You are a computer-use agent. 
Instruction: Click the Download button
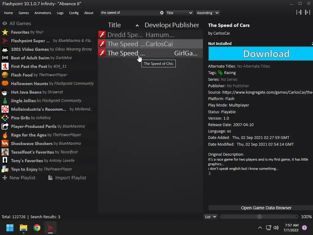point(260,54)
